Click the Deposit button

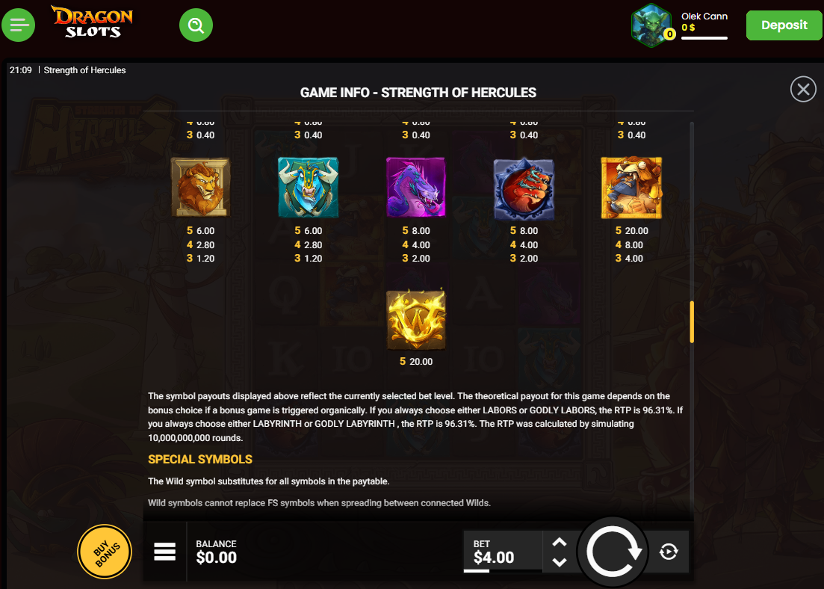pos(784,25)
